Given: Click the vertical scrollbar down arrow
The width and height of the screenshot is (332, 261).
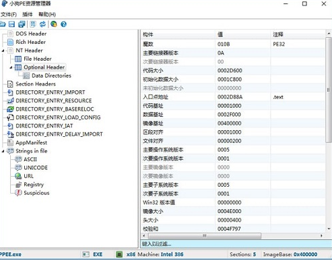Looking at the screenshot, I should coord(329,229).
